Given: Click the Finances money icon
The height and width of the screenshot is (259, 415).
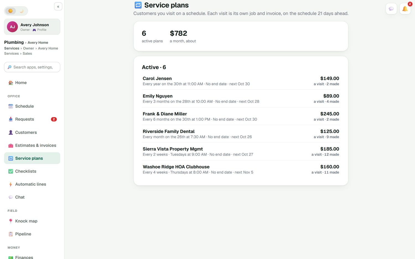Looking at the screenshot, I should (x=11, y=257).
